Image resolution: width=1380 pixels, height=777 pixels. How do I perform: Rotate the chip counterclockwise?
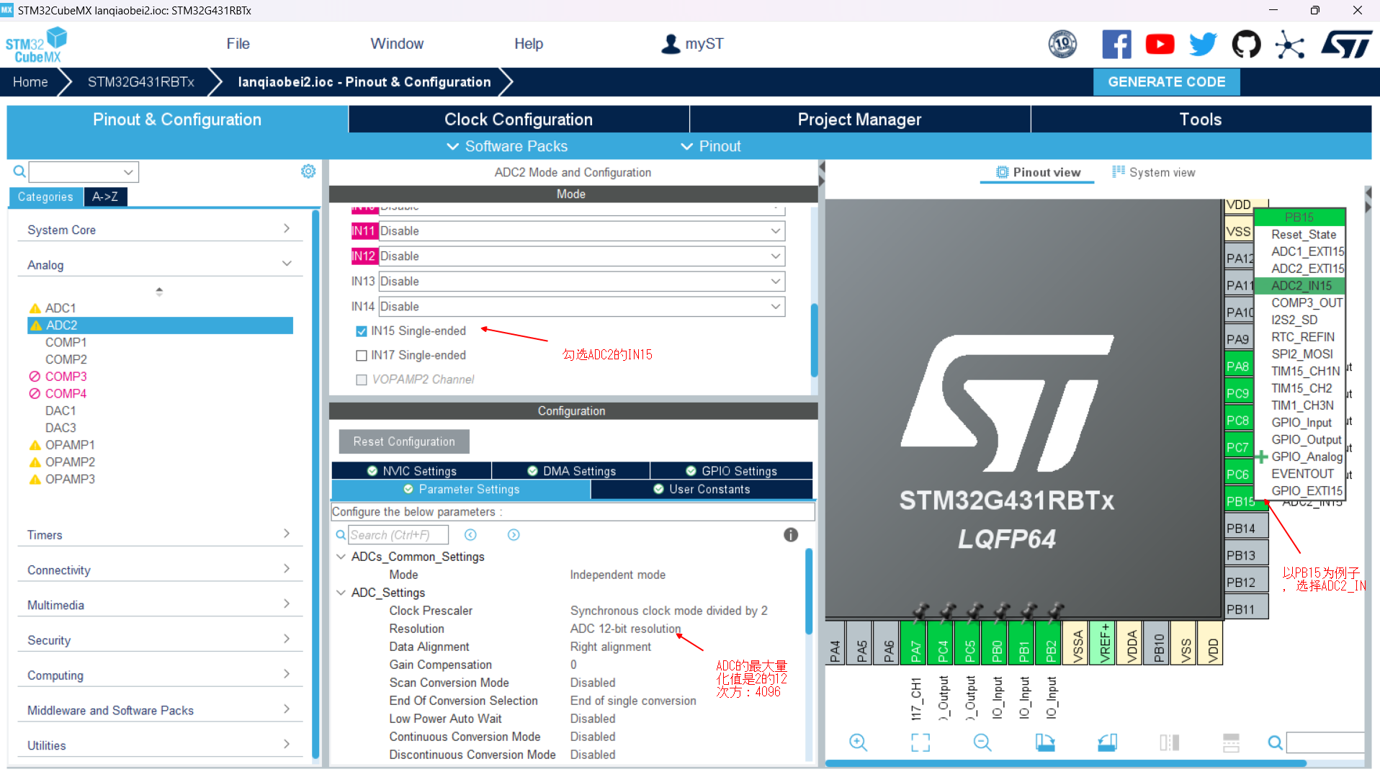click(x=1108, y=742)
